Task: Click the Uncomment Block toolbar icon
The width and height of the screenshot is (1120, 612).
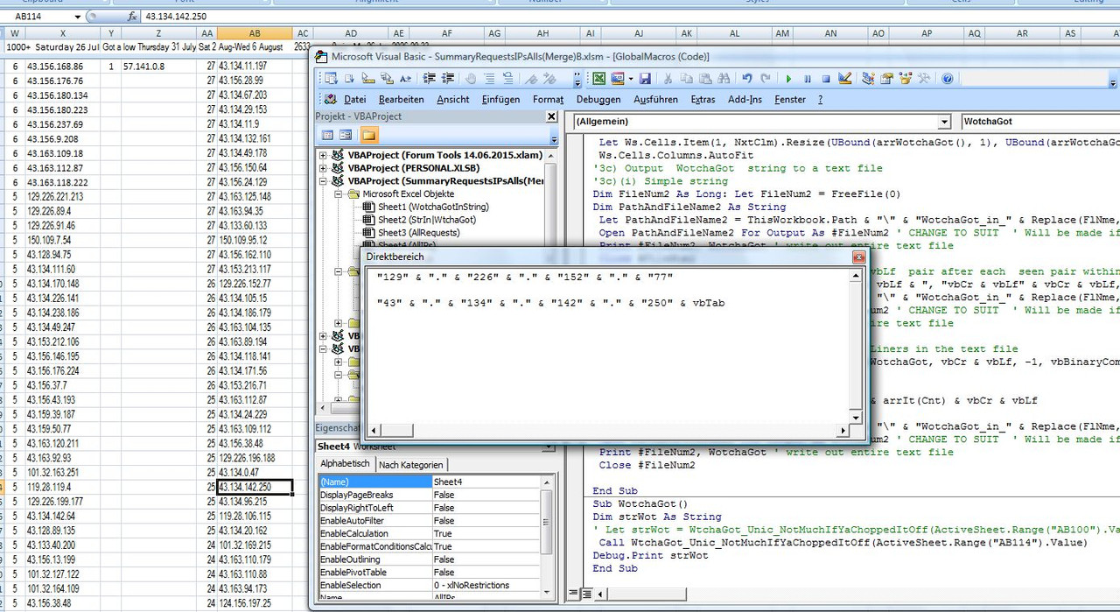Action: point(507,79)
